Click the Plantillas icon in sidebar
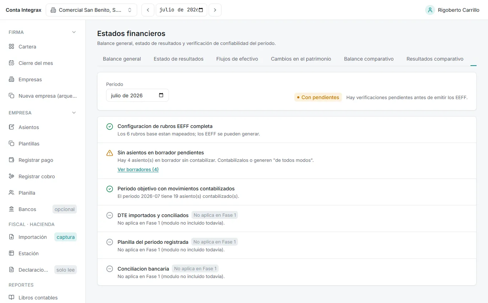The height and width of the screenshot is (303, 488). [11, 144]
